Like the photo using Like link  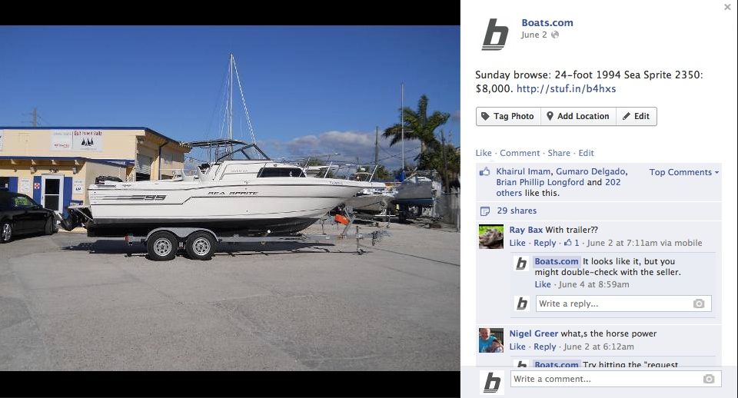coord(484,153)
